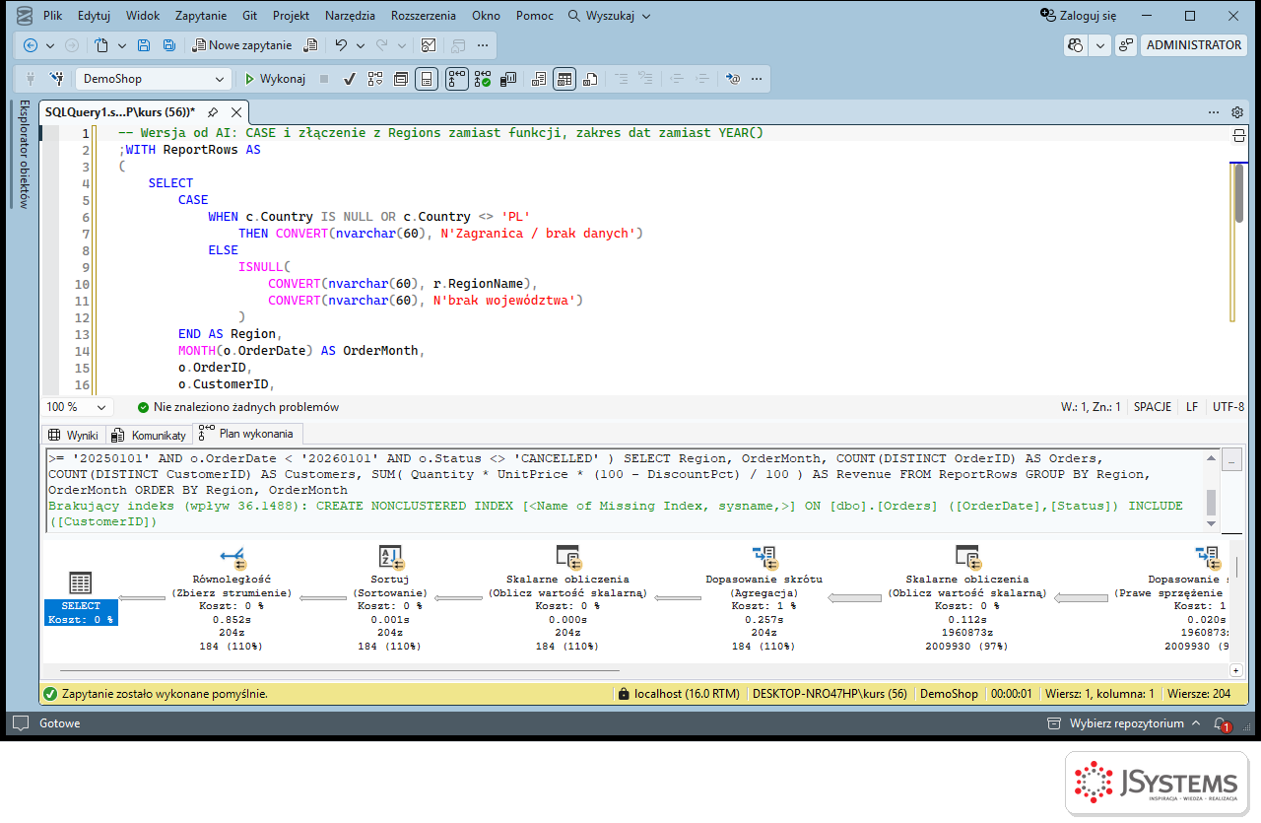Click the Save All icon
This screenshot has height=823, width=1261.
(x=168, y=45)
